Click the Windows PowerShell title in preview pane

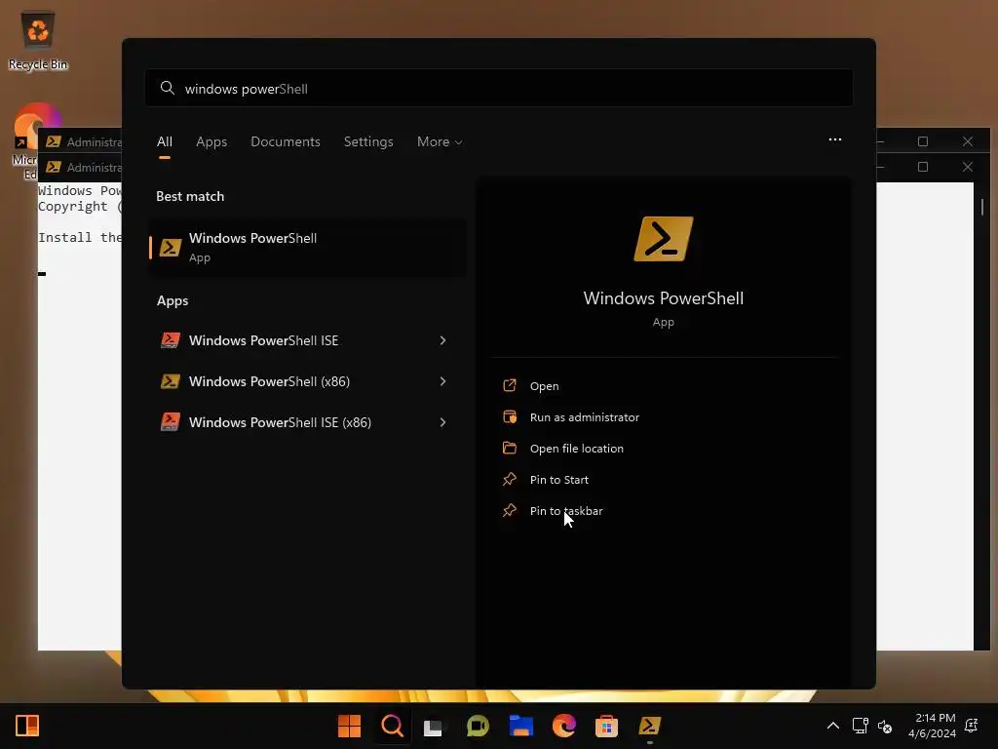point(663,298)
